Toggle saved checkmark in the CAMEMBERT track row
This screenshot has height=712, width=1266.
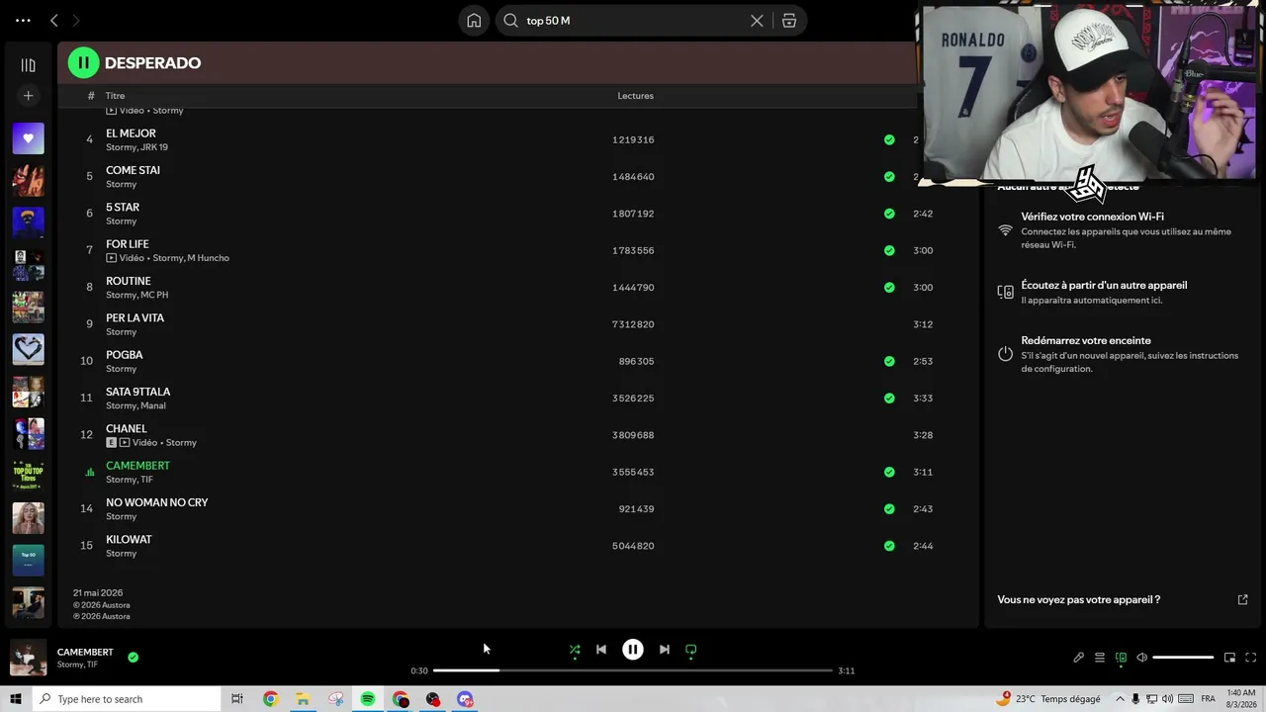[x=889, y=473]
